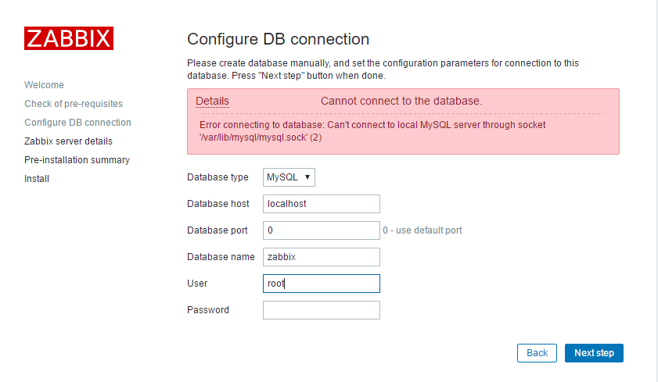
Task: Select the Install step in sidebar
Action: [37, 179]
